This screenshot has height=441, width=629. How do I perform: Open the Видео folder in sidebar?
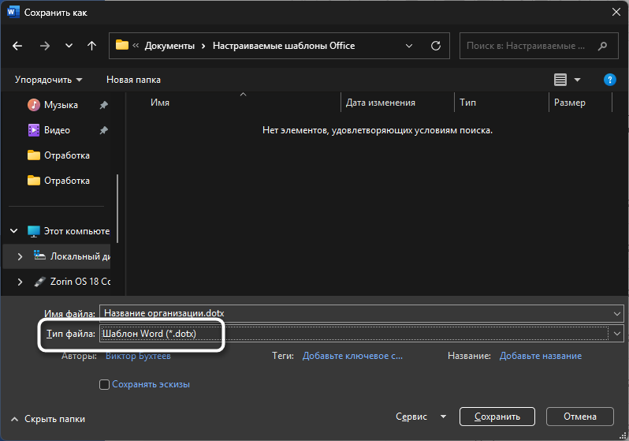coord(57,130)
